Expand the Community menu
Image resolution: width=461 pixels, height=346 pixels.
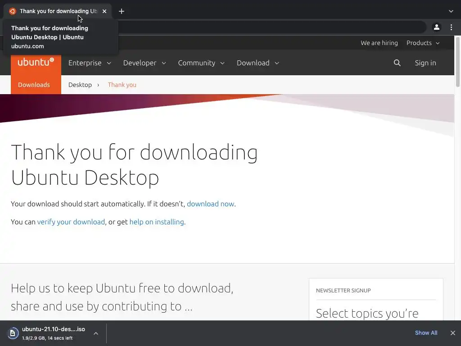[x=201, y=63]
